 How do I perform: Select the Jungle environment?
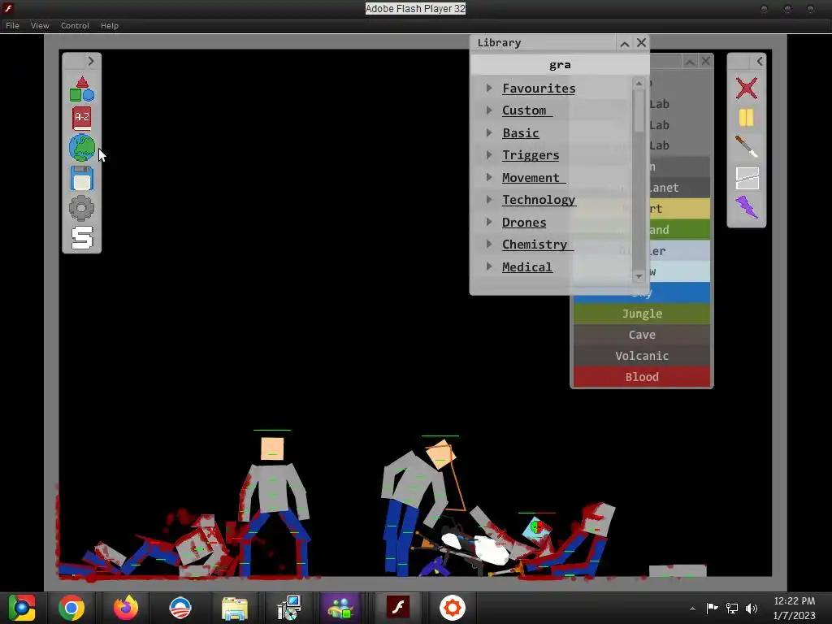642,314
